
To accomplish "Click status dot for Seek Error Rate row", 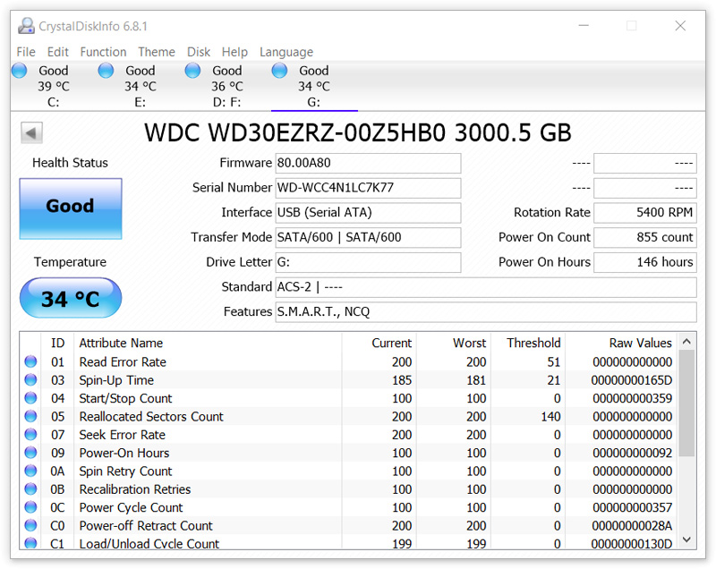I will click(x=30, y=435).
